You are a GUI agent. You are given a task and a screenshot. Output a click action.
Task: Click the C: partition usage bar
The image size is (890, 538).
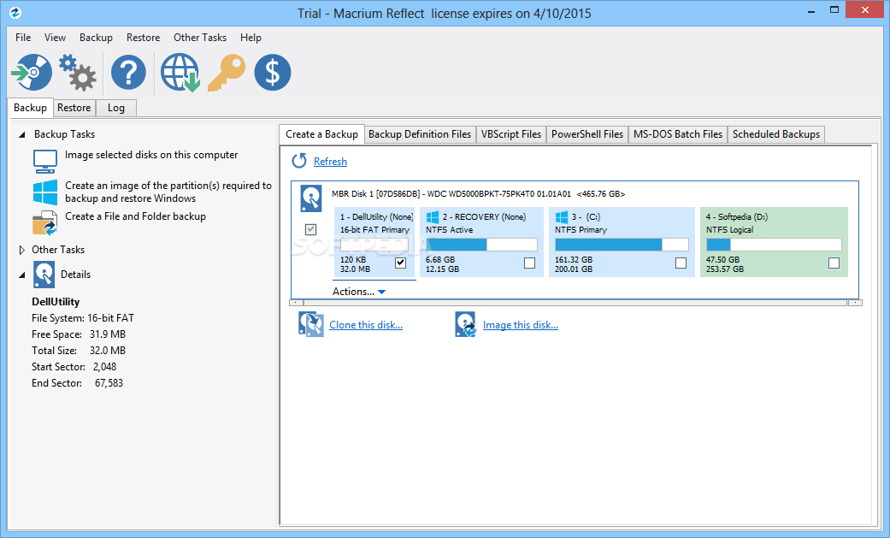(622, 245)
